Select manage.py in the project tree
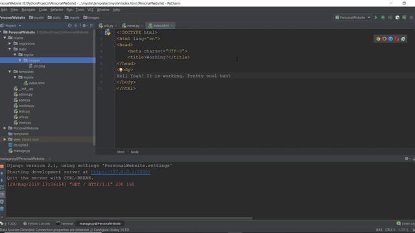Image resolution: width=415 pixels, height=233 pixels. click(19, 151)
